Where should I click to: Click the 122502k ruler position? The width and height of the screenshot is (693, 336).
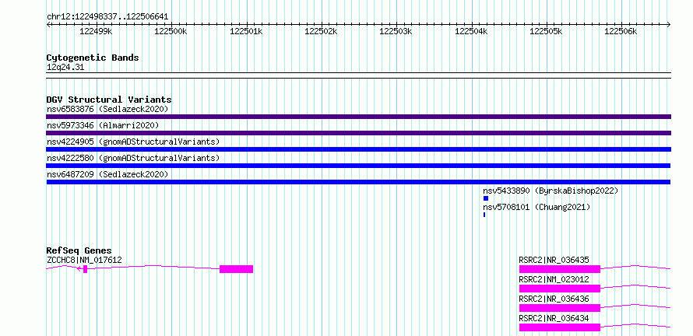coord(322,31)
